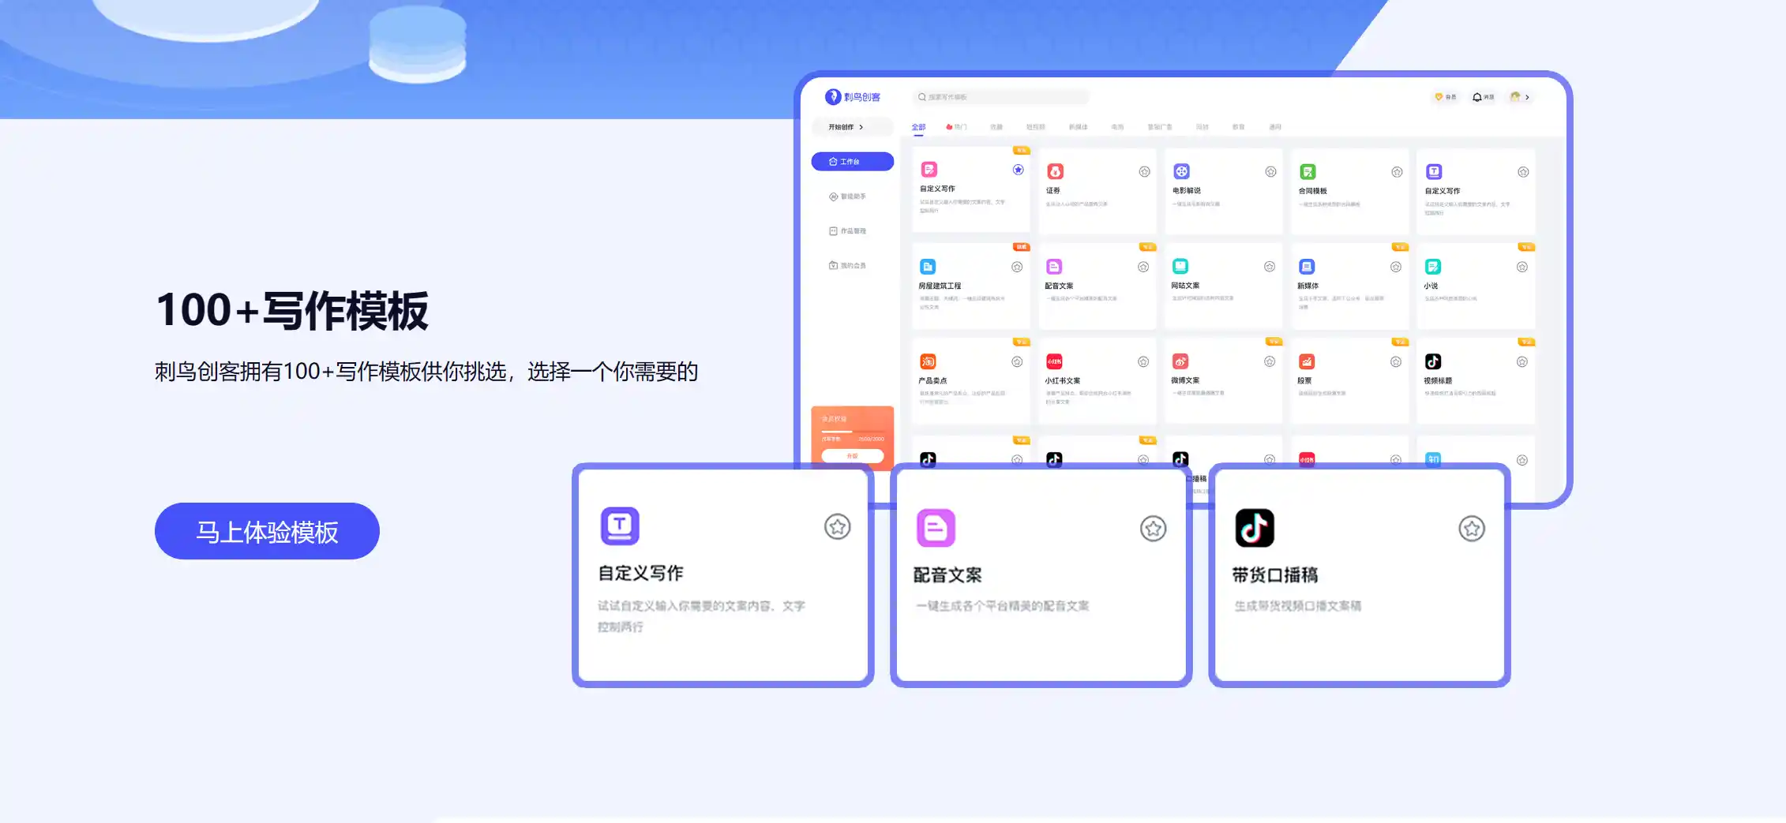Click the 刺鸟创客拥有100+写作模板 subtitle text
This screenshot has height=823, width=1786.
click(426, 372)
